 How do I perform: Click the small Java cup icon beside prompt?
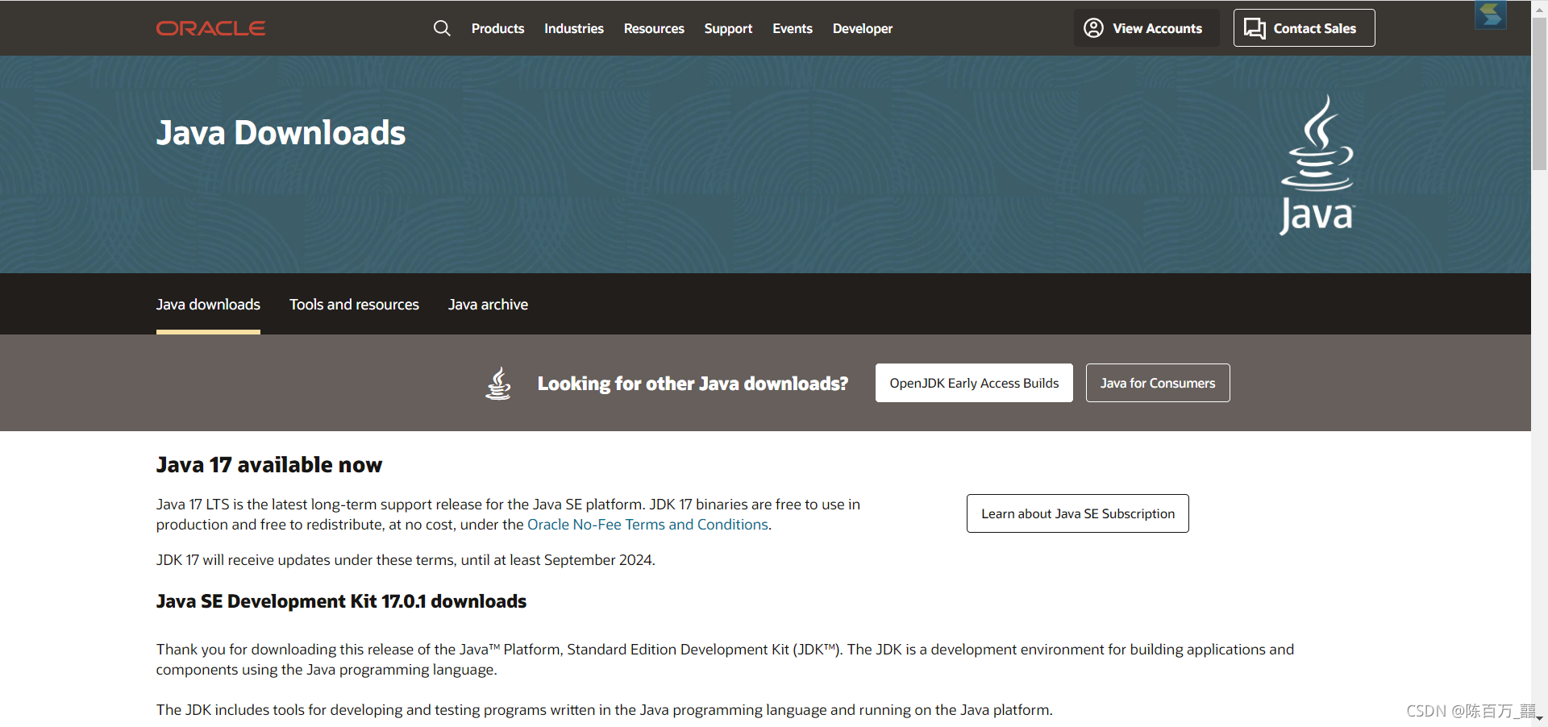click(x=498, y=384)
